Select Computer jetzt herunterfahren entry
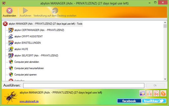 29,68
